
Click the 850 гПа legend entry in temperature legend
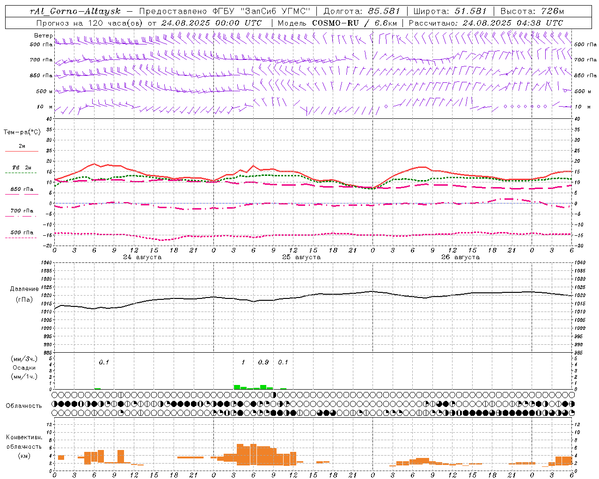22,189
